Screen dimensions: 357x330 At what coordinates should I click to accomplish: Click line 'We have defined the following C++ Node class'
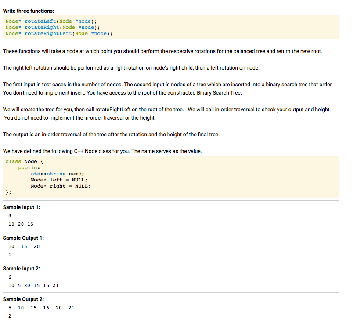[x=102, y=151]
